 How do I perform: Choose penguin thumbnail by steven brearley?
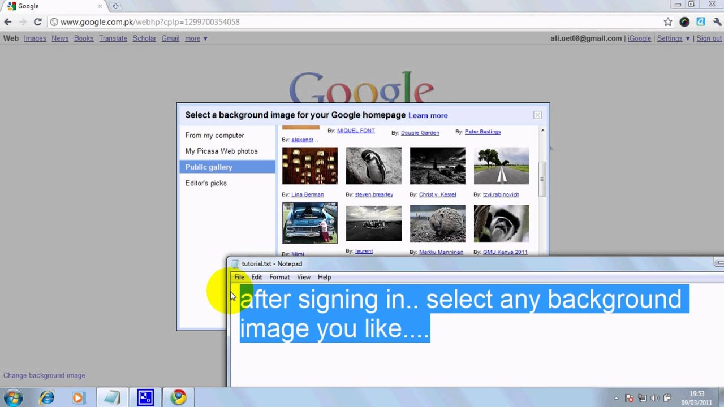click(x=374, y=166)
